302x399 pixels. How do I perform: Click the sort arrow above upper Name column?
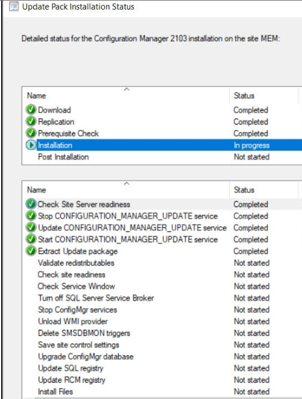(x=127, y=89)
